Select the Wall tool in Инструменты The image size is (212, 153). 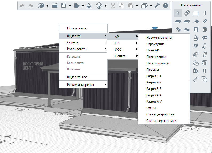[196, 13]
